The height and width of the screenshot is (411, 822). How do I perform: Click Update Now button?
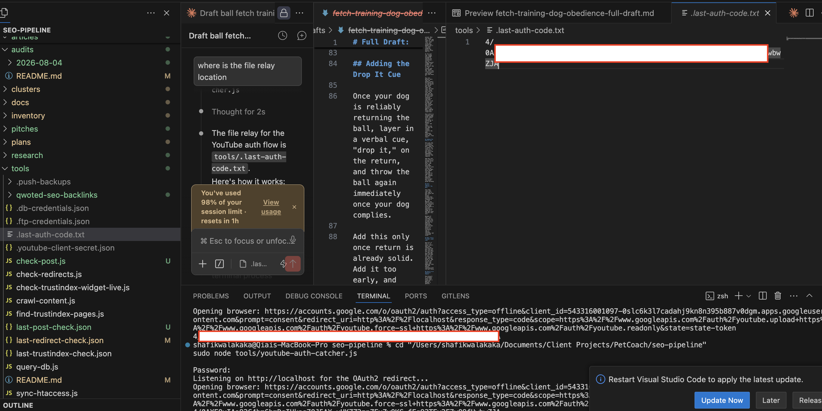[722, 400]
